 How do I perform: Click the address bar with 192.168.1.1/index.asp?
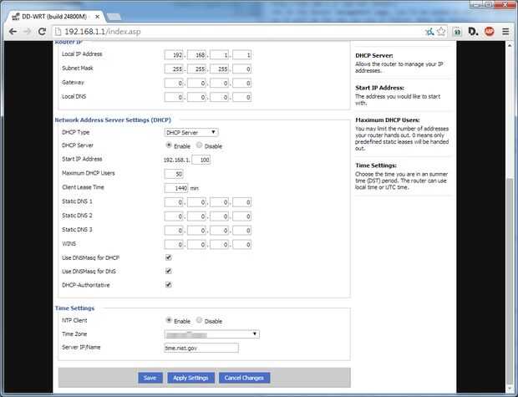(x=240, y=32)
